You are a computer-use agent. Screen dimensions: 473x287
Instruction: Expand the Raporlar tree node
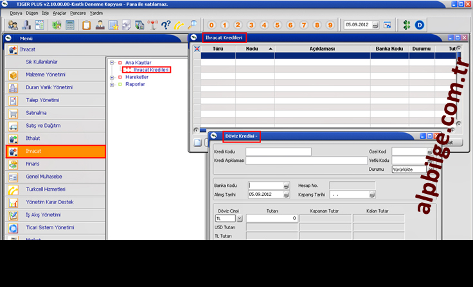pos(112,83)
